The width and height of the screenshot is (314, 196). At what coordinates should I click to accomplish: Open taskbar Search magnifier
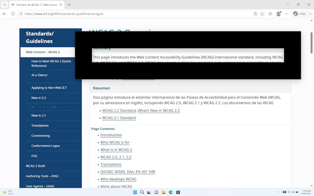[x=142, y=192]
